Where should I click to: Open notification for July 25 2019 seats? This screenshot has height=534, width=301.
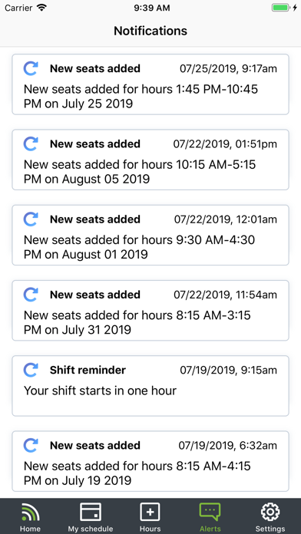150,84
